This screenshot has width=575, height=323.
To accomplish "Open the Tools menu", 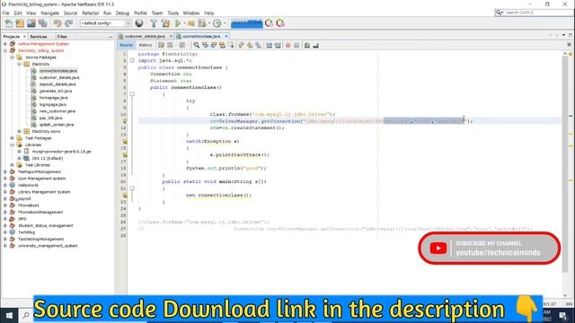I will pos(172,13).
